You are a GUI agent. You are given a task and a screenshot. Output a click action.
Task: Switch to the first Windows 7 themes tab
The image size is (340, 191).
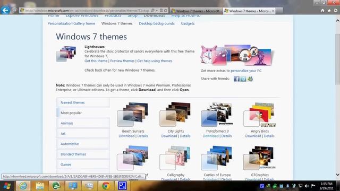[x=196, y=11]
